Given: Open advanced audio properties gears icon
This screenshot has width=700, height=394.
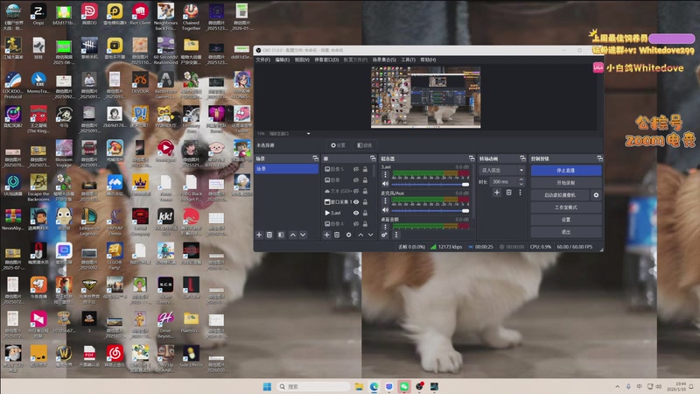Looking at the screenshot, I should click(384, 235).
